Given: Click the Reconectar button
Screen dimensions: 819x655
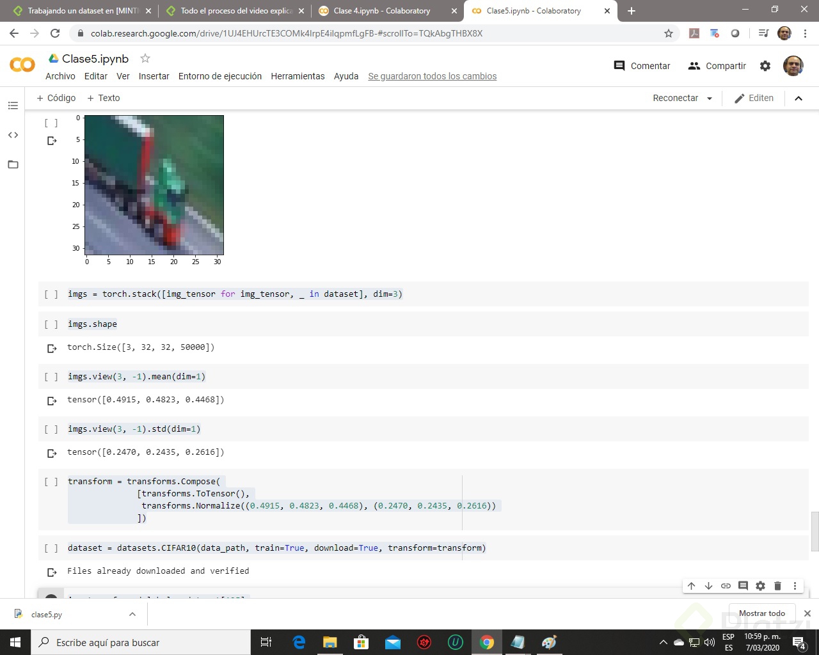Looking at the screenshot, I should click(675, 98).
